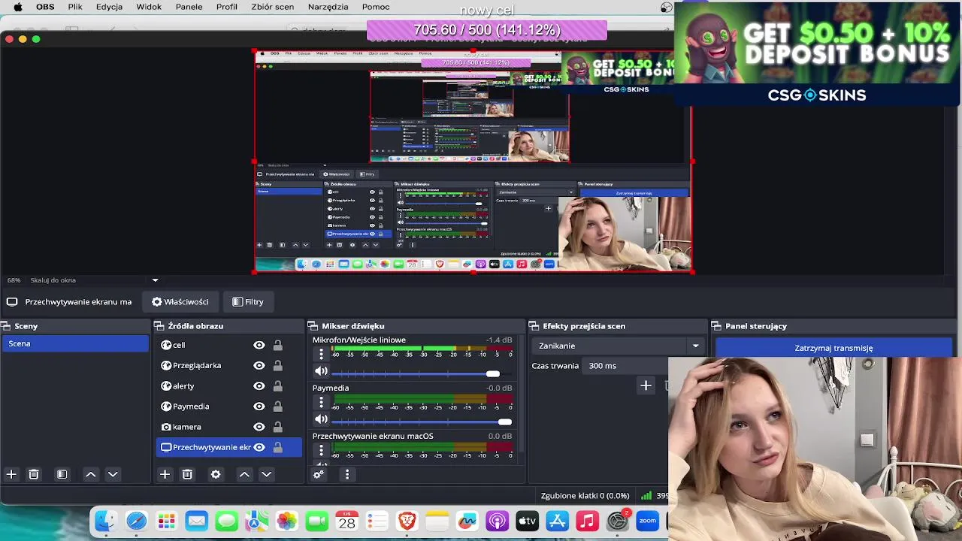Click the Właściwości button
962x541 pixels.
(180, 302)
